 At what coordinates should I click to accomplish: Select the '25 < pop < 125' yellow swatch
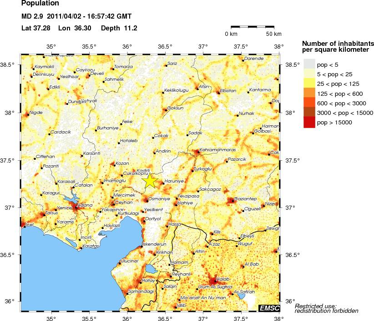point(309,83)
